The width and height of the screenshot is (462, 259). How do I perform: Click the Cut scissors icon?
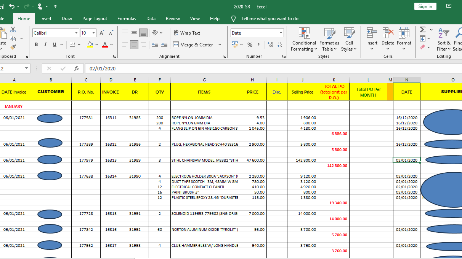tap(13, 30)
